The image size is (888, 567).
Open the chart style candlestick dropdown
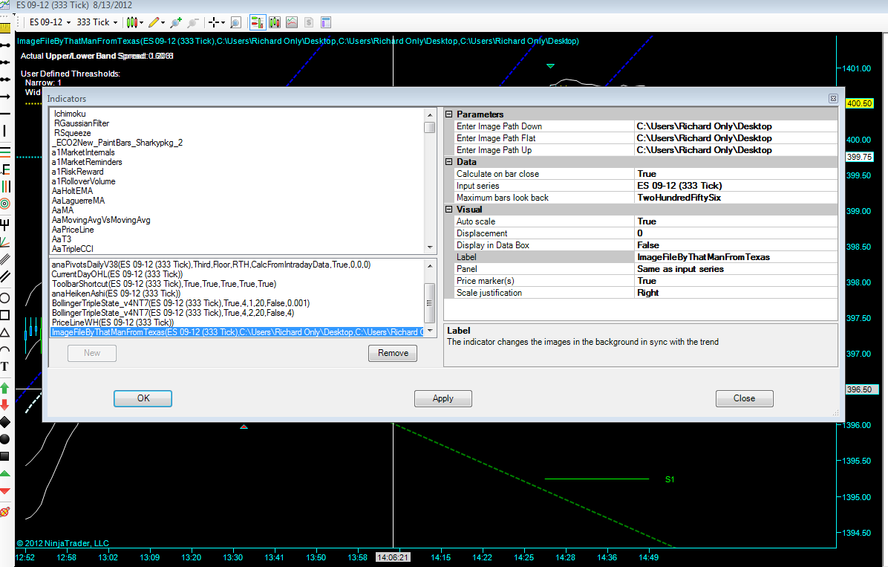(x=135, y=23)
